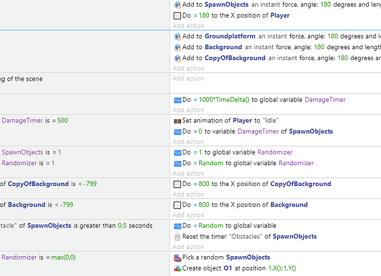Select action text 'Do = Random to global variable Randomizer'
The width and height of the screenshot is (381, 276).
[248, 163]
